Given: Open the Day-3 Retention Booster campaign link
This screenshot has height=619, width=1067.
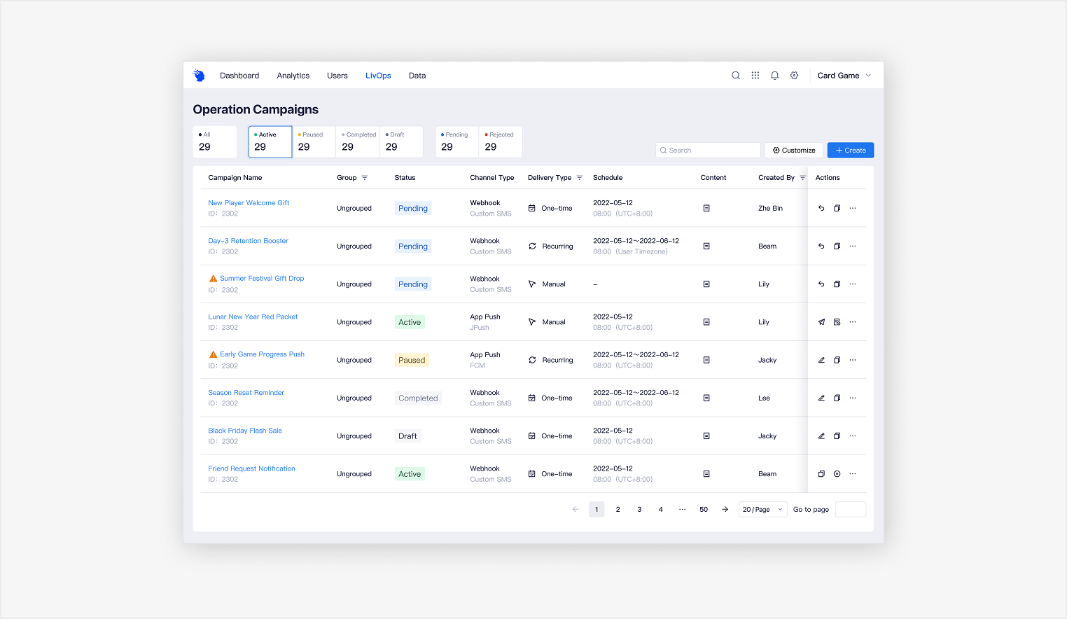Looking at the screenshot, I should click(248, 241).
